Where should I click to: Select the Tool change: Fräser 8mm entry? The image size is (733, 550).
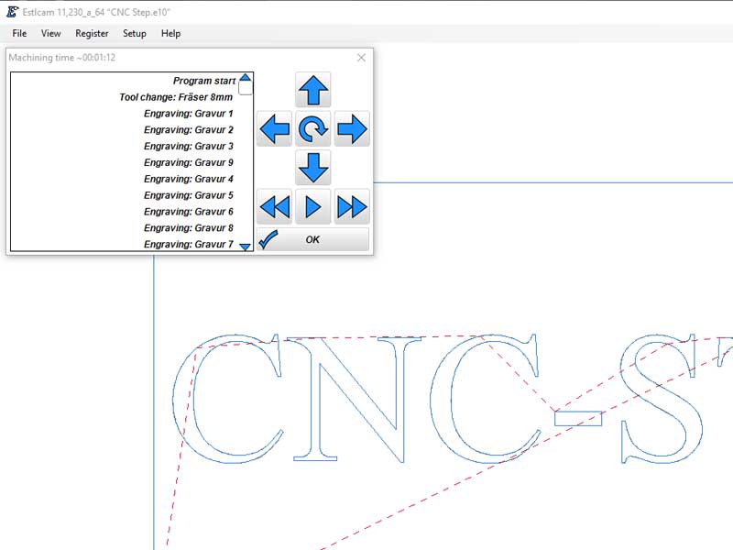[x=176, y=96]
